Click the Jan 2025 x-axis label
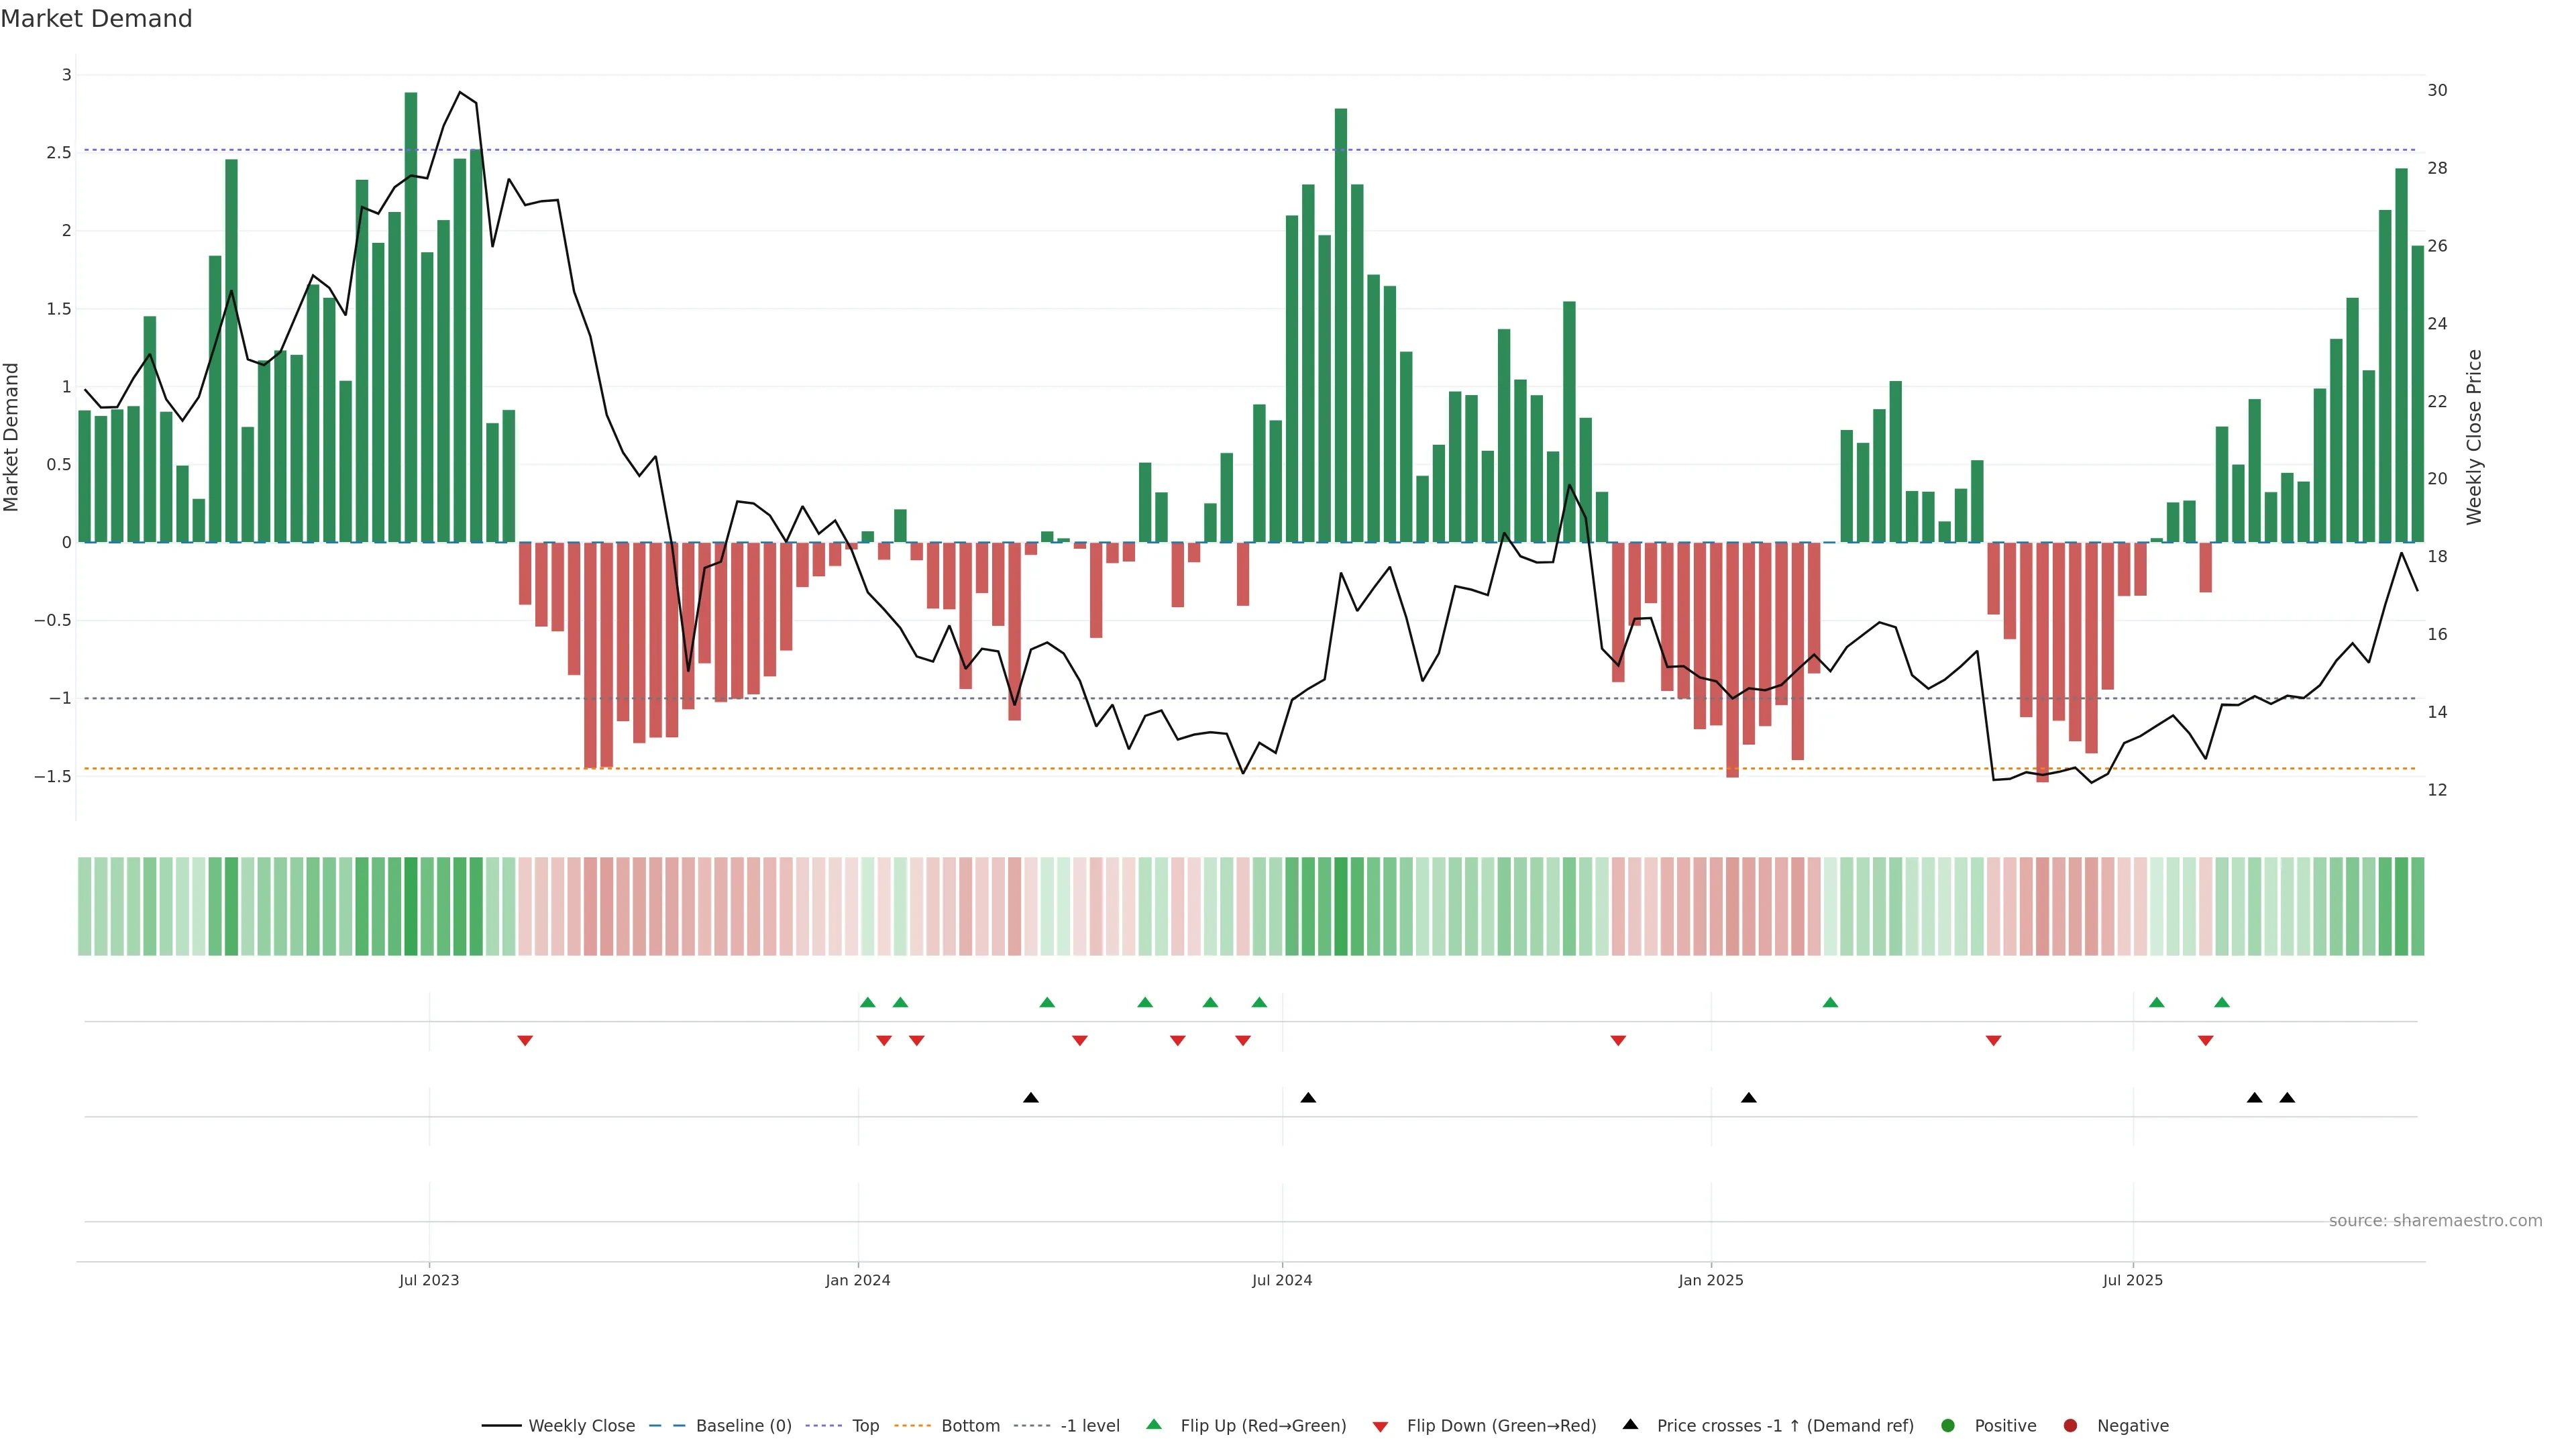The image size is (2576, 1449). [x=1710, y=1280]
